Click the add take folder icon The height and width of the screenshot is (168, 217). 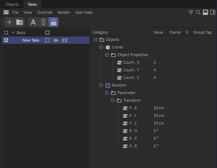point(20,22)
